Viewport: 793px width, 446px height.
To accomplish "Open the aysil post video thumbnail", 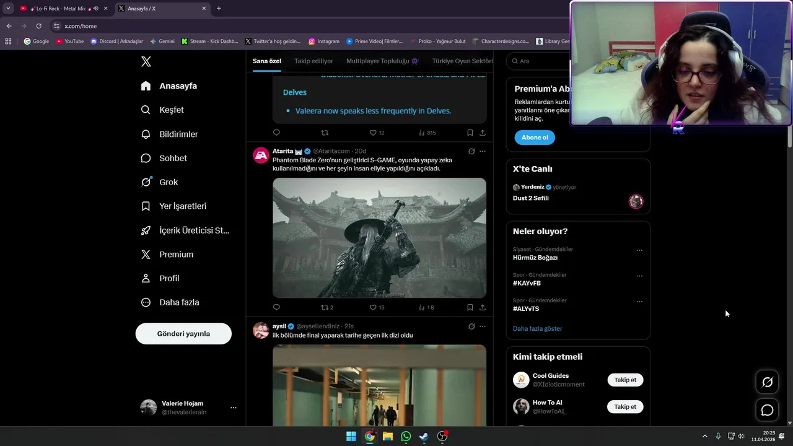I will click(x=379, y=385).
